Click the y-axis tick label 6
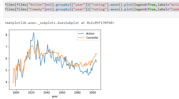Screen dimensions: 179x99 pos(6,58)
